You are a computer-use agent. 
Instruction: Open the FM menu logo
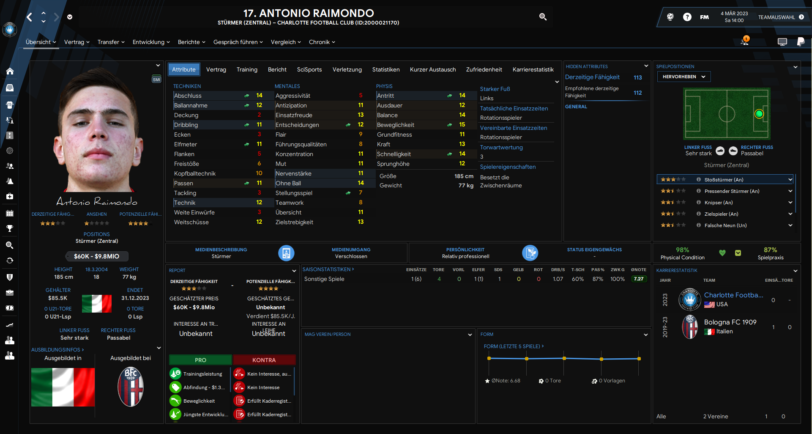tap(705, 17)
